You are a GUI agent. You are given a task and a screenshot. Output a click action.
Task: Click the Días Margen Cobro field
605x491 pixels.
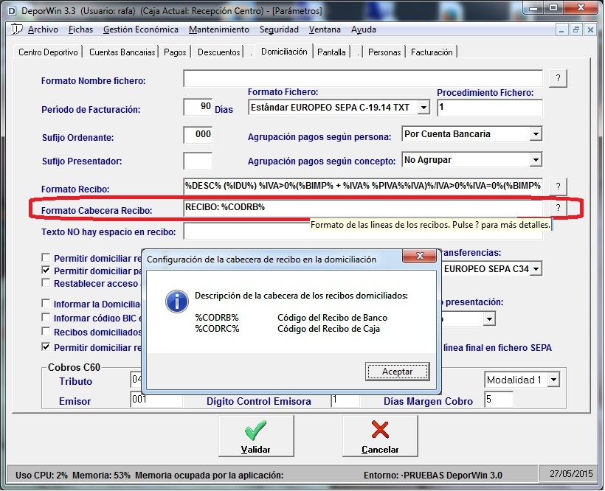coord(499,400)
